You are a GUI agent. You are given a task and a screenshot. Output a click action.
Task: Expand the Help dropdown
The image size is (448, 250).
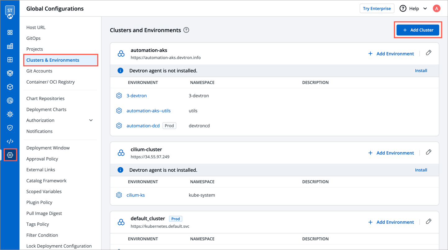tap(413, 9)
